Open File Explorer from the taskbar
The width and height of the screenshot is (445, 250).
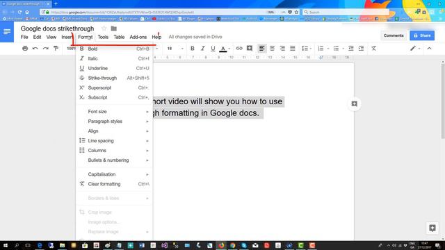(x=62, y=245)
